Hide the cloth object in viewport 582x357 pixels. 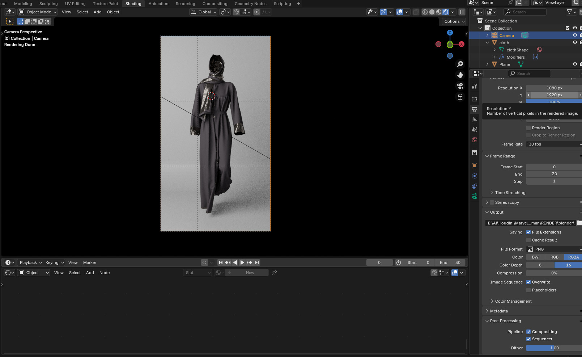tap(575, 42)
